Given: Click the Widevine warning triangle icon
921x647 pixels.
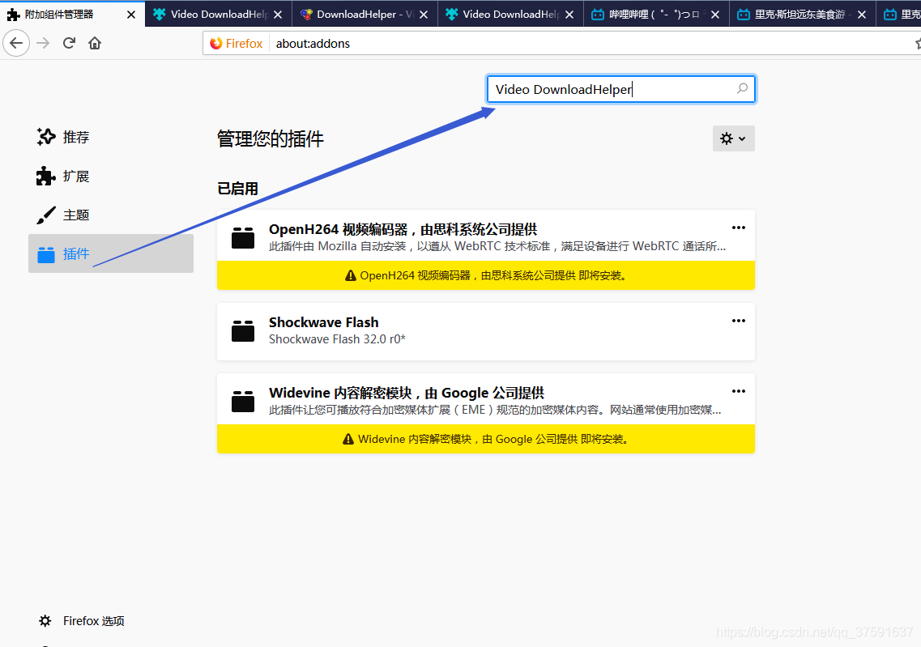Looking at the screenshot, I should pos(348,439).
